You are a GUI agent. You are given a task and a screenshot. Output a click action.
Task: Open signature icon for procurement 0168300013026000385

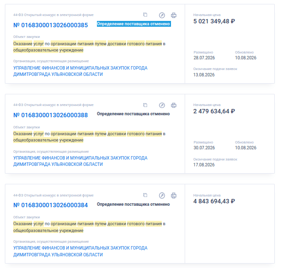point(162,15)
